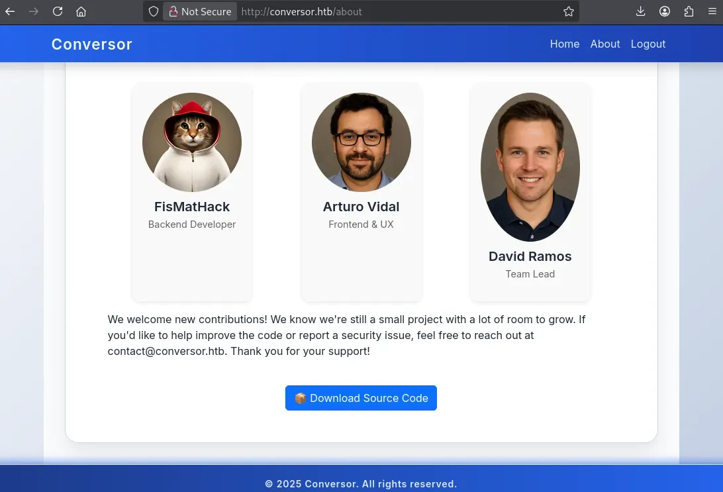Viewport: 723px width, 492px height.
Task: Click the browser back arrow
Action: (x=10, y=11)
